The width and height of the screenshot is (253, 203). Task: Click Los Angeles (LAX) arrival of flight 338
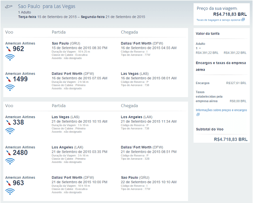(x=136, y=117)
